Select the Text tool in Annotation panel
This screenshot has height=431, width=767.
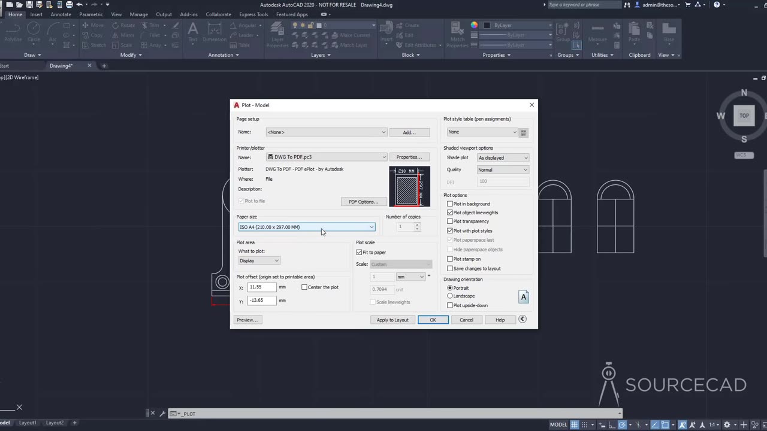click(x=193, y=32)
